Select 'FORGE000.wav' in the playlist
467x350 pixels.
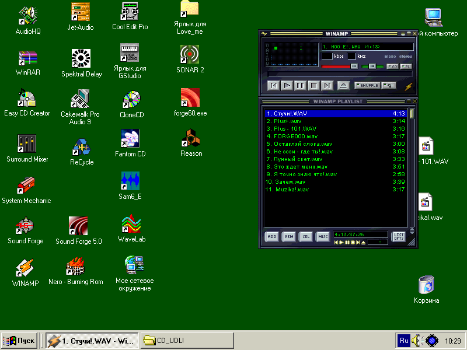[x=292, y=136]
